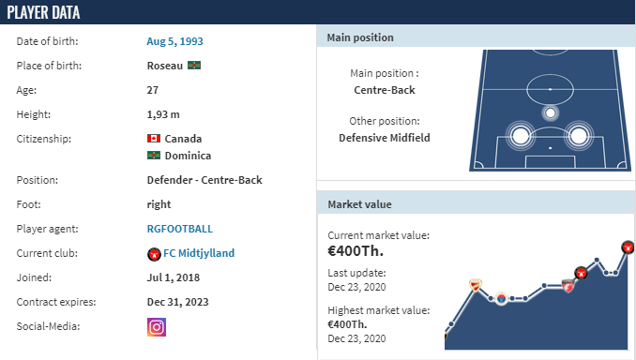Click the €400Th. current market value
Image resolution: width=636 pixels, height=360 pixels.
(x=356, y=251)
